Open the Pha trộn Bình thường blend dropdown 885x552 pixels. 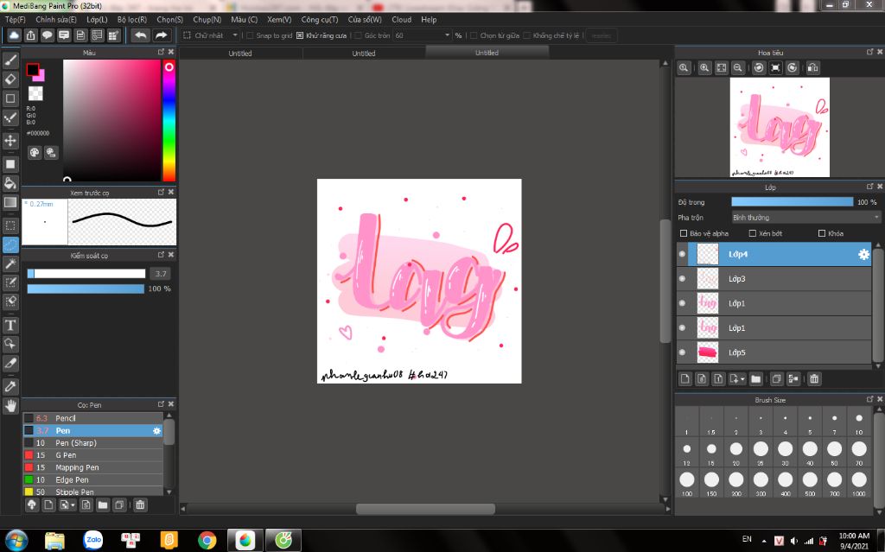[x=805, y=218]
